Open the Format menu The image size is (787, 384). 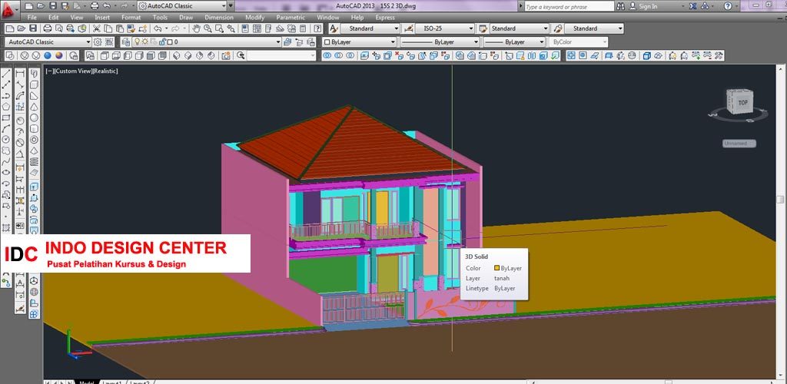131,18
